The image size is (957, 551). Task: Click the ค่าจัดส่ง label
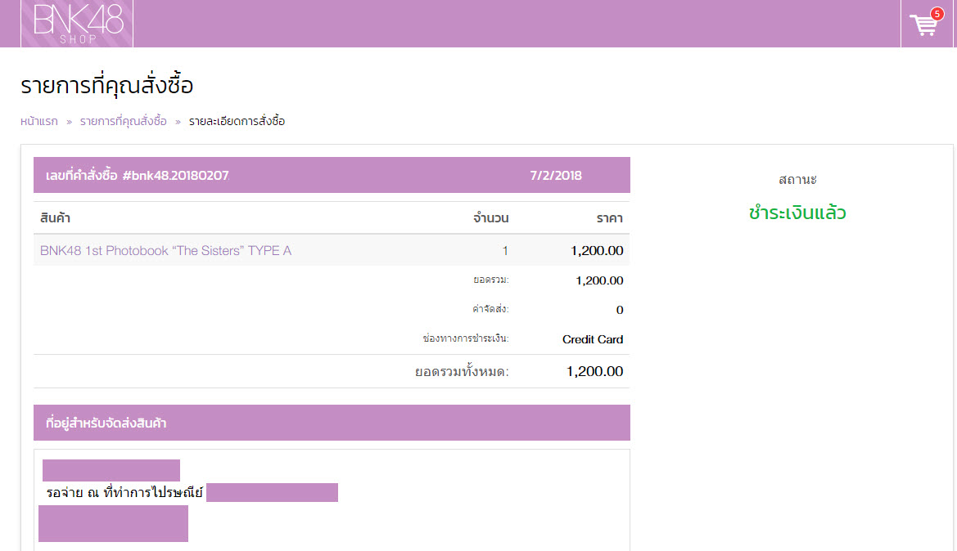490,310
